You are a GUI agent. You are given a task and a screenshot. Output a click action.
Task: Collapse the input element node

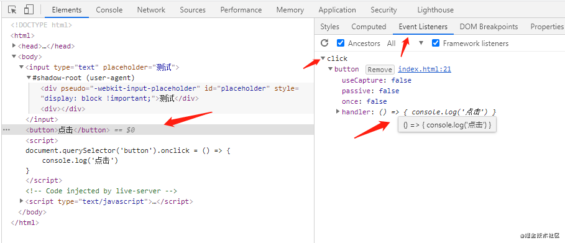point(21,67)
